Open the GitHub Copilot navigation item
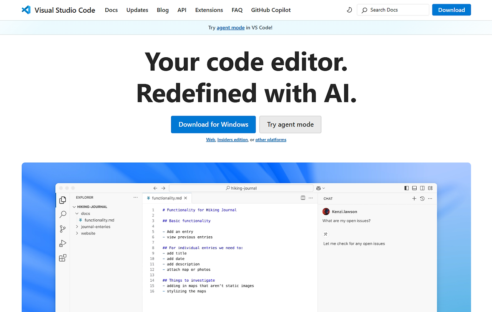 point(271,10)
